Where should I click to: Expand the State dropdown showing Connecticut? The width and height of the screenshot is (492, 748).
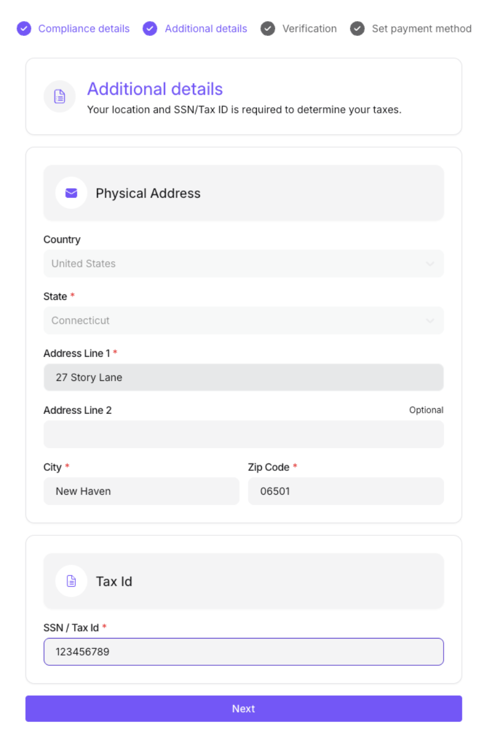pyautogui.click(x=243, y=320)
